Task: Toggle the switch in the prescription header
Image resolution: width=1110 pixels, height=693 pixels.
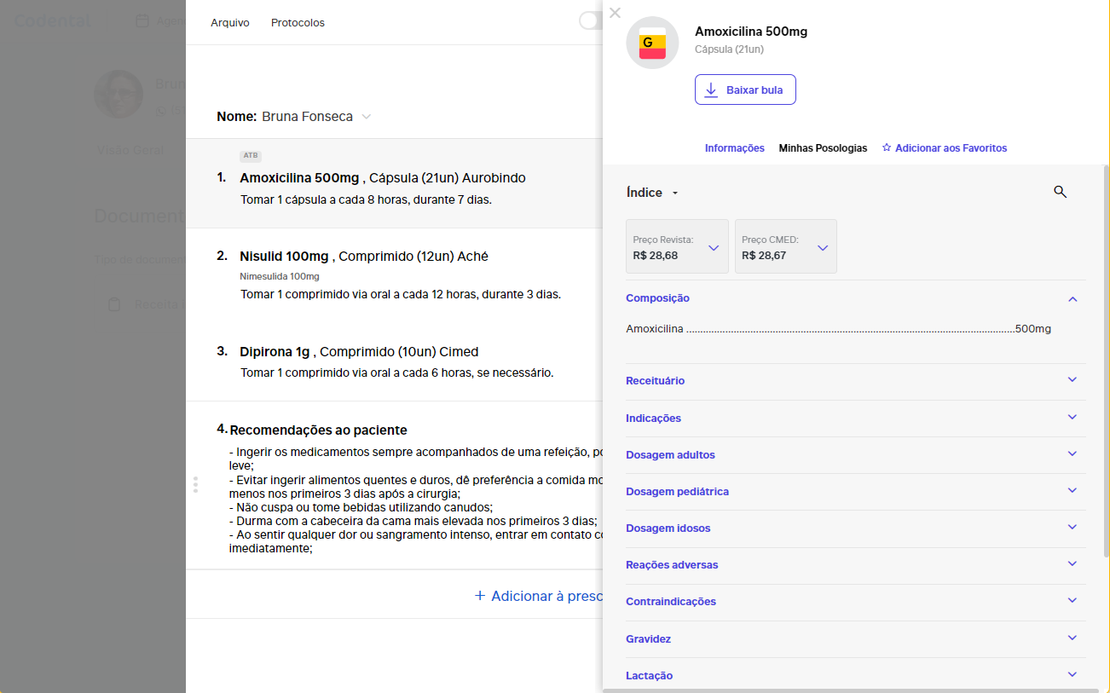Action: click(592, 21)
